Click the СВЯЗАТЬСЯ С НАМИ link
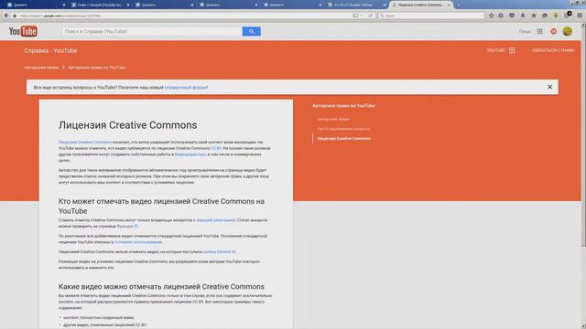Image resolution: width=586 pixels, height=329 pixels. pos(553,50)
